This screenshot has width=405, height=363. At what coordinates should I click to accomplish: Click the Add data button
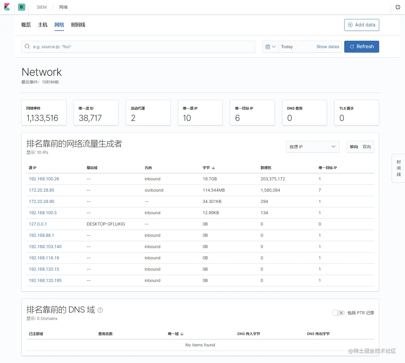coord(362,25)
